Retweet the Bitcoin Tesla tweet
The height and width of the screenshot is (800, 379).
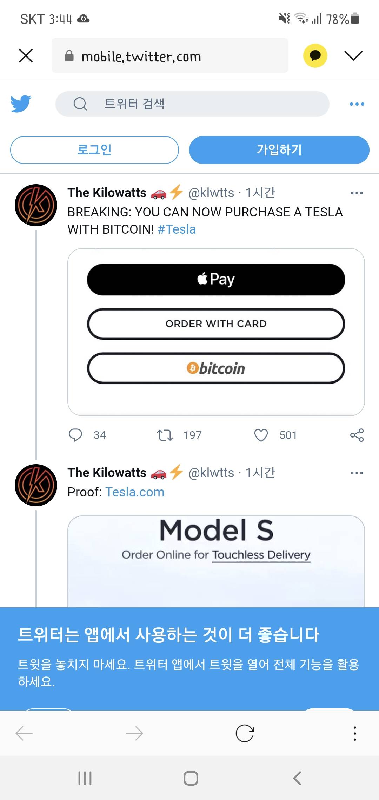click(165, 435)
